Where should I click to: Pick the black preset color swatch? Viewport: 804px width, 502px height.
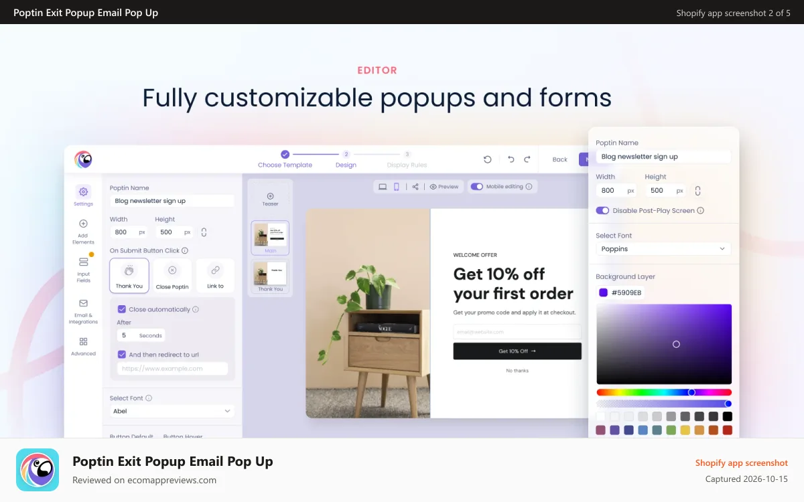pyautogui.click(x=728, y=416)
